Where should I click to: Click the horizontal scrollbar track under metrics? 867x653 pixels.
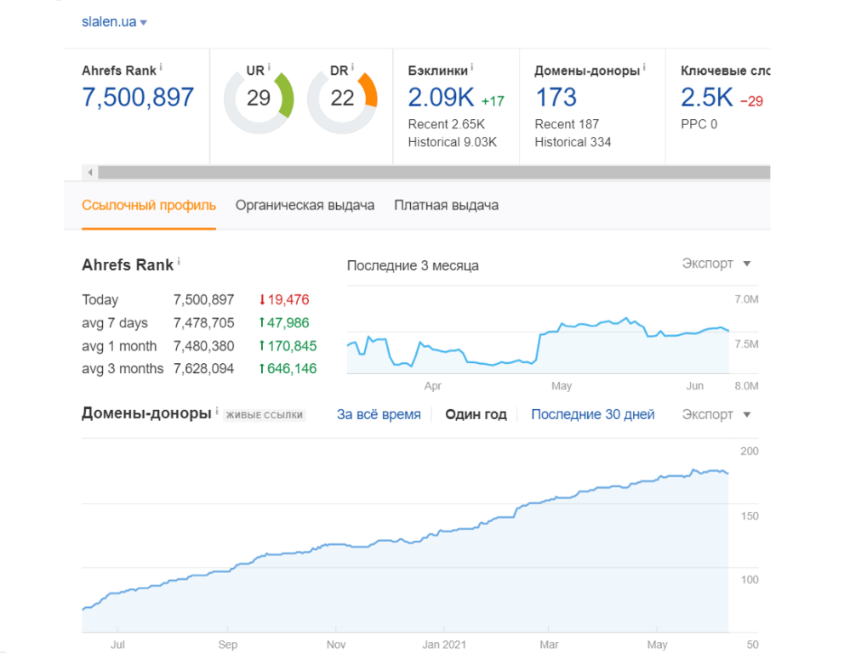(434, 173)
